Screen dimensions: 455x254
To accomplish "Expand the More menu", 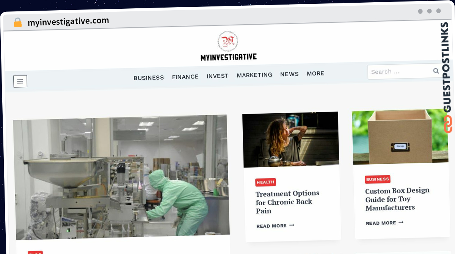I will (315, 74).
